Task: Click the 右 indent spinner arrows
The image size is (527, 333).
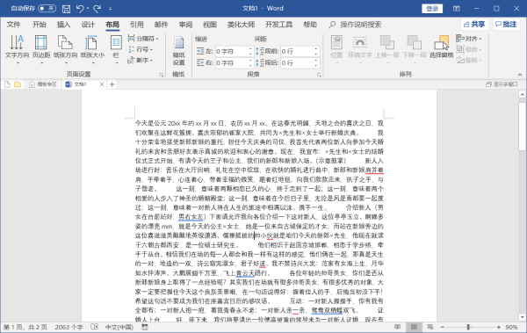Action: (x=250, y=63)
